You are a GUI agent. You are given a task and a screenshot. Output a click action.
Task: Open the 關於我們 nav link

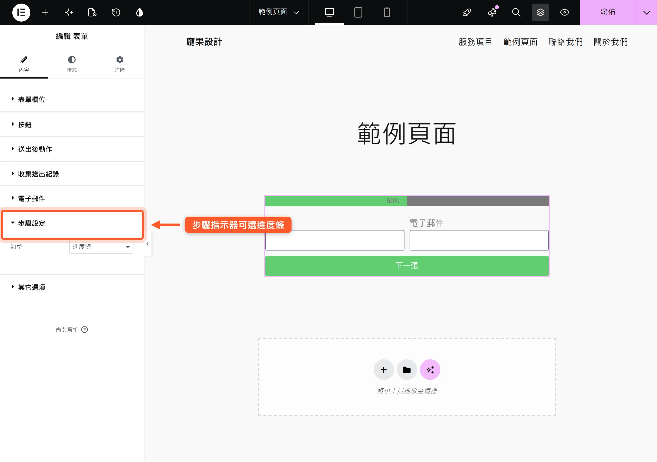point(610,42)
